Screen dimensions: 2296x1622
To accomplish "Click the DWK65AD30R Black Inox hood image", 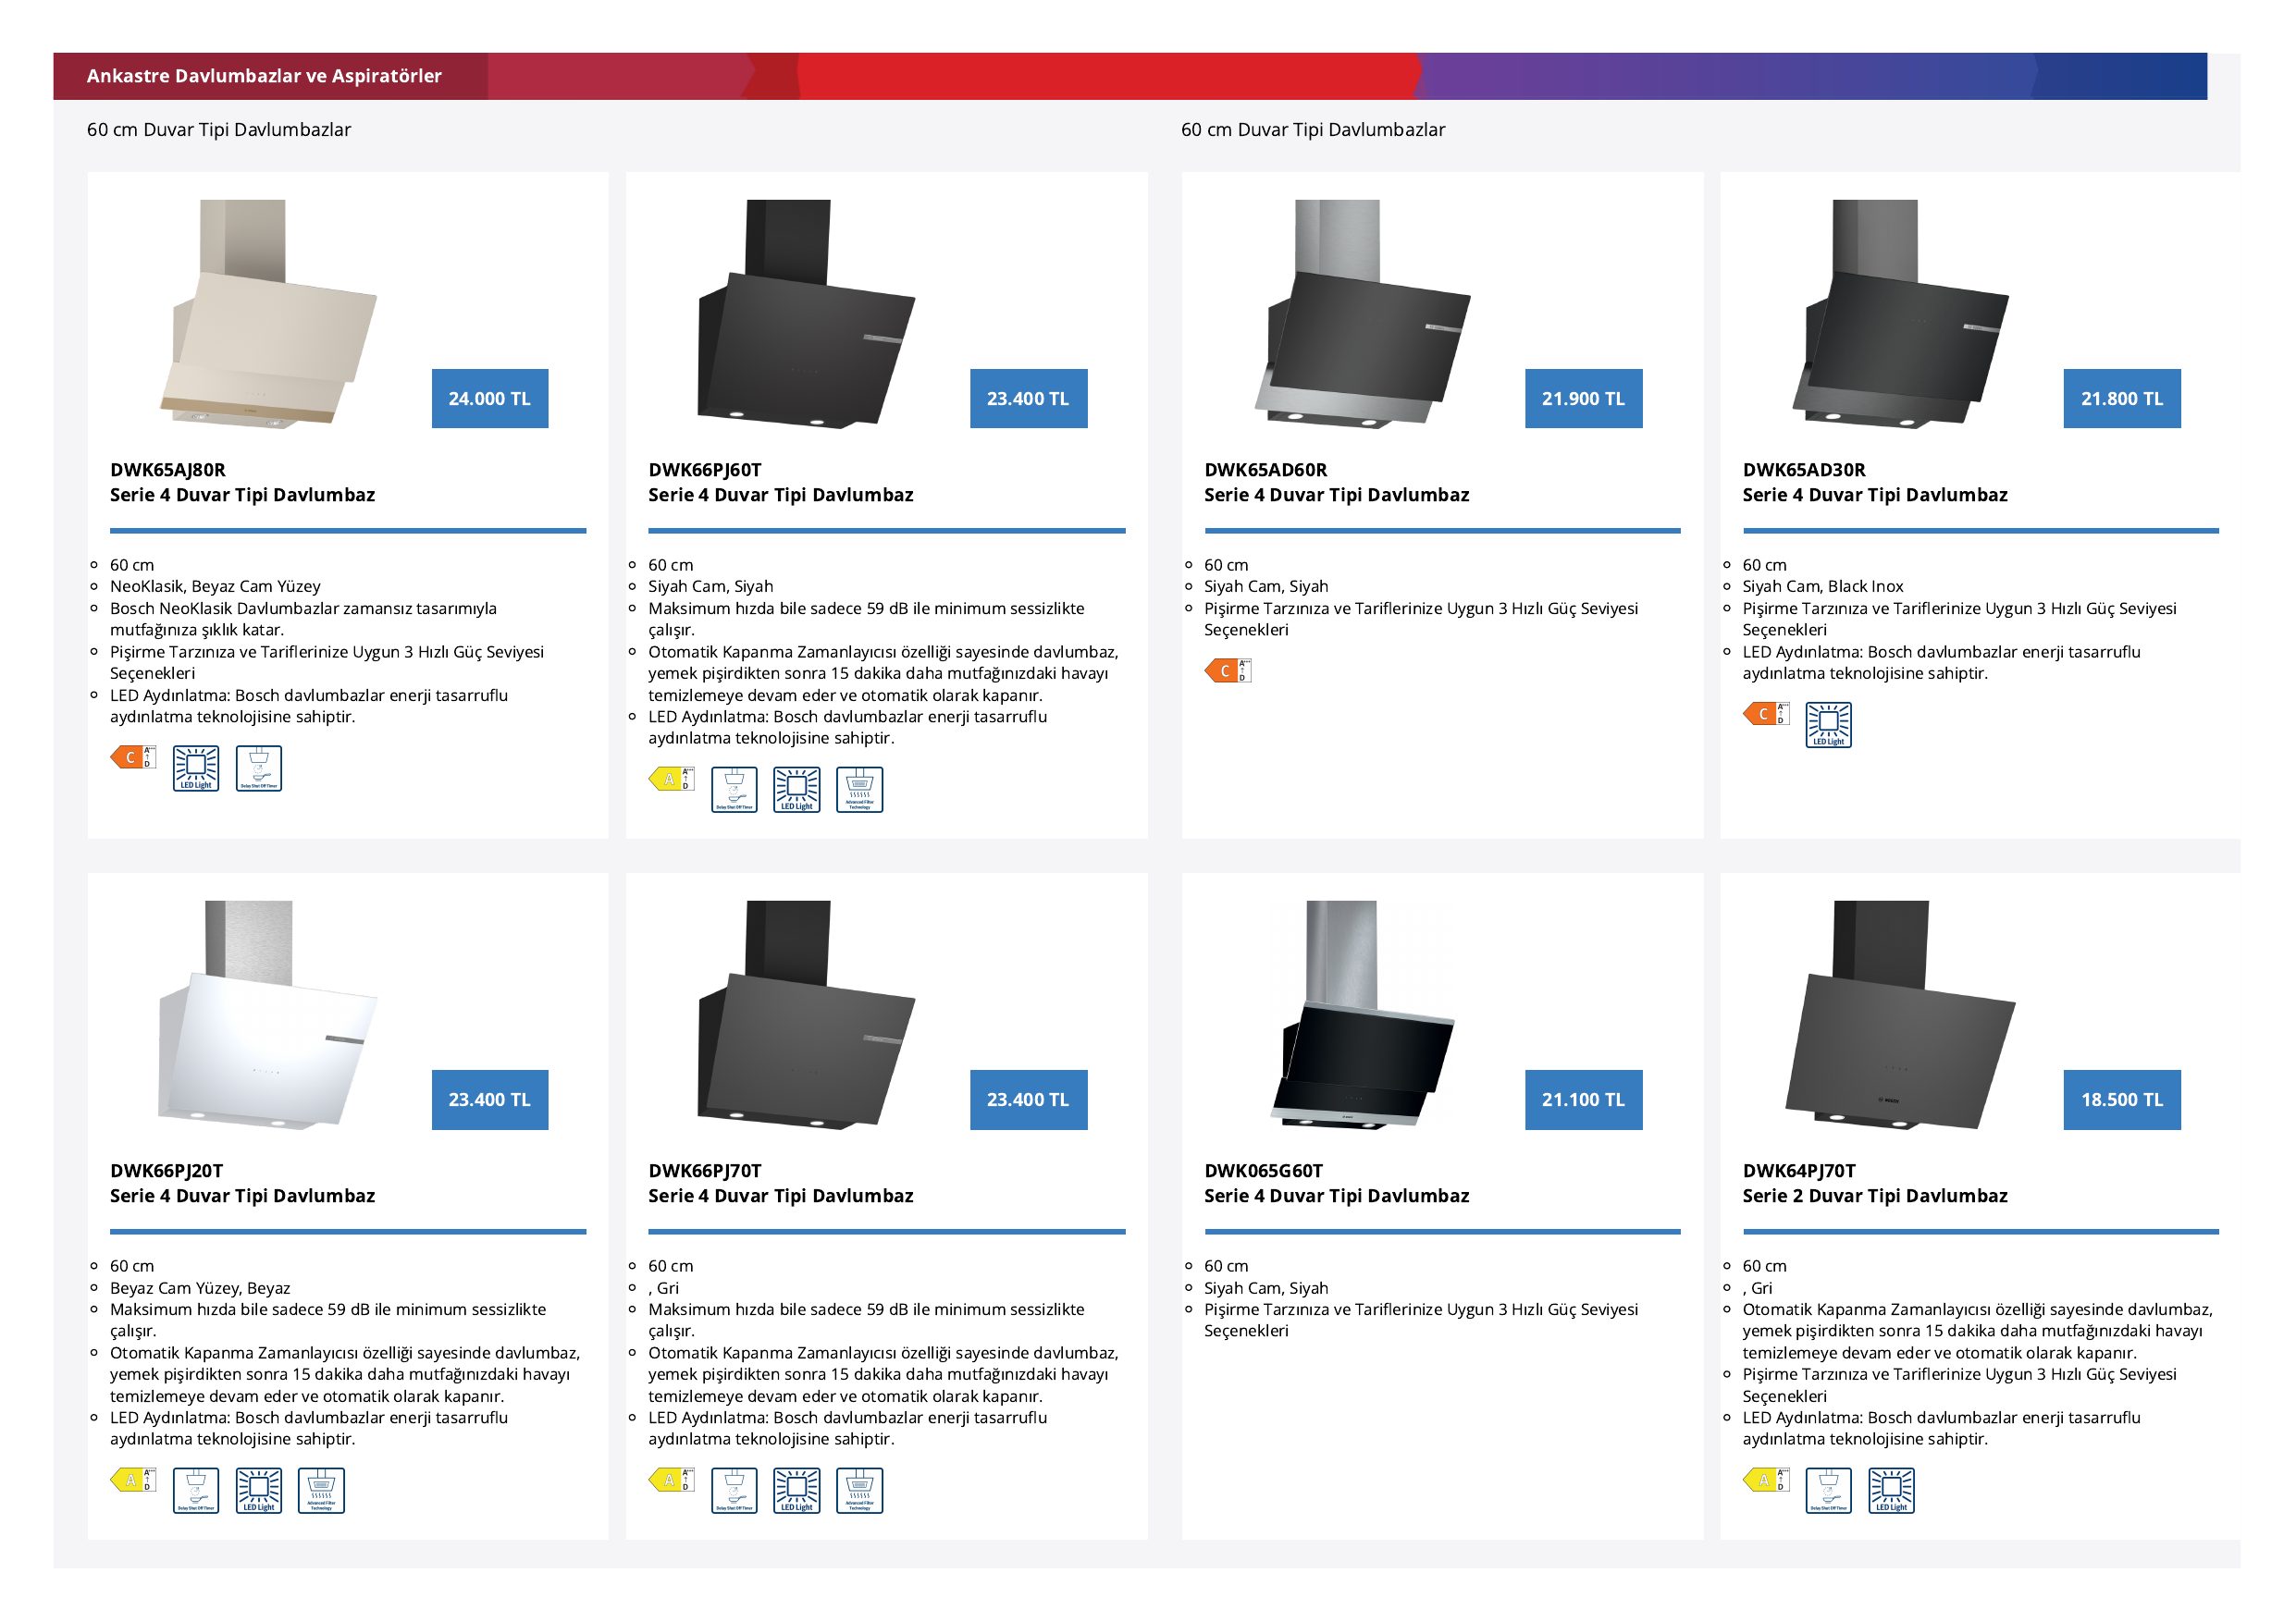I will 1900,313.
